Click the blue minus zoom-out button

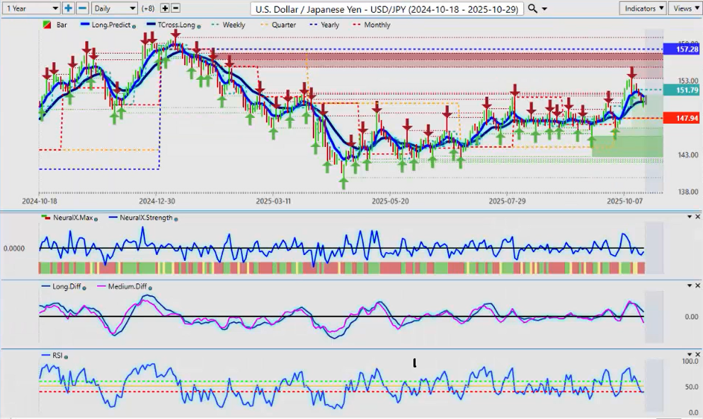(x=82, y=8)
